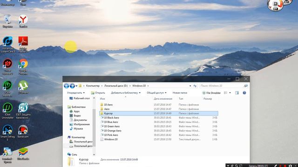Click the Курсор folder thumbnail in details pane
298x167 pixels.
(71, 162)
